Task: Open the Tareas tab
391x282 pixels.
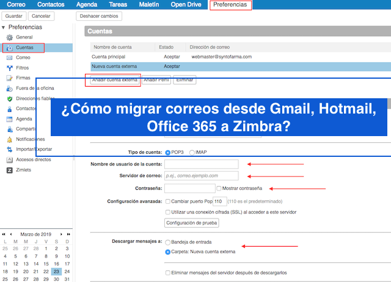Action: tap(118, 4)
